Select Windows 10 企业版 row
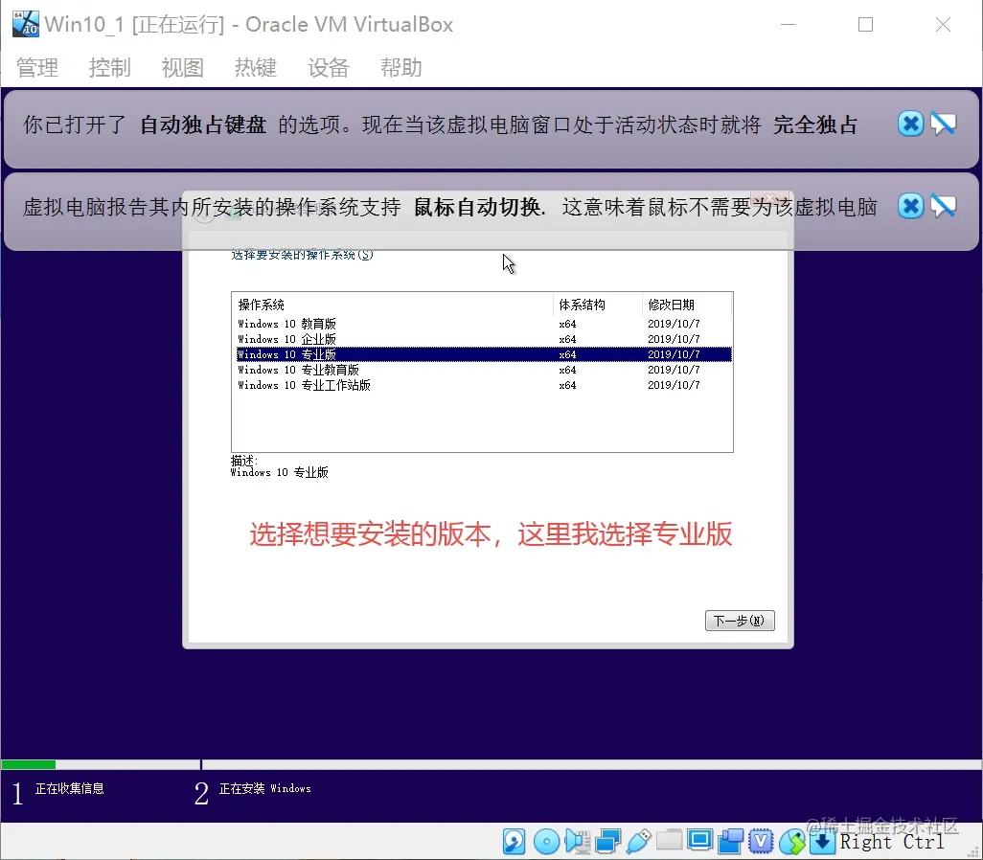The height and width of the screenshot is (860, 983). (x=483, y=339)
